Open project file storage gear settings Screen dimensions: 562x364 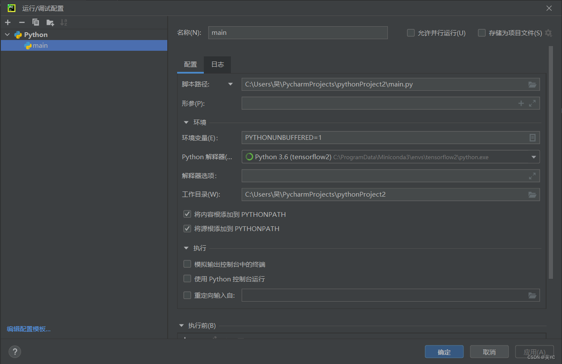coord(548,33)
